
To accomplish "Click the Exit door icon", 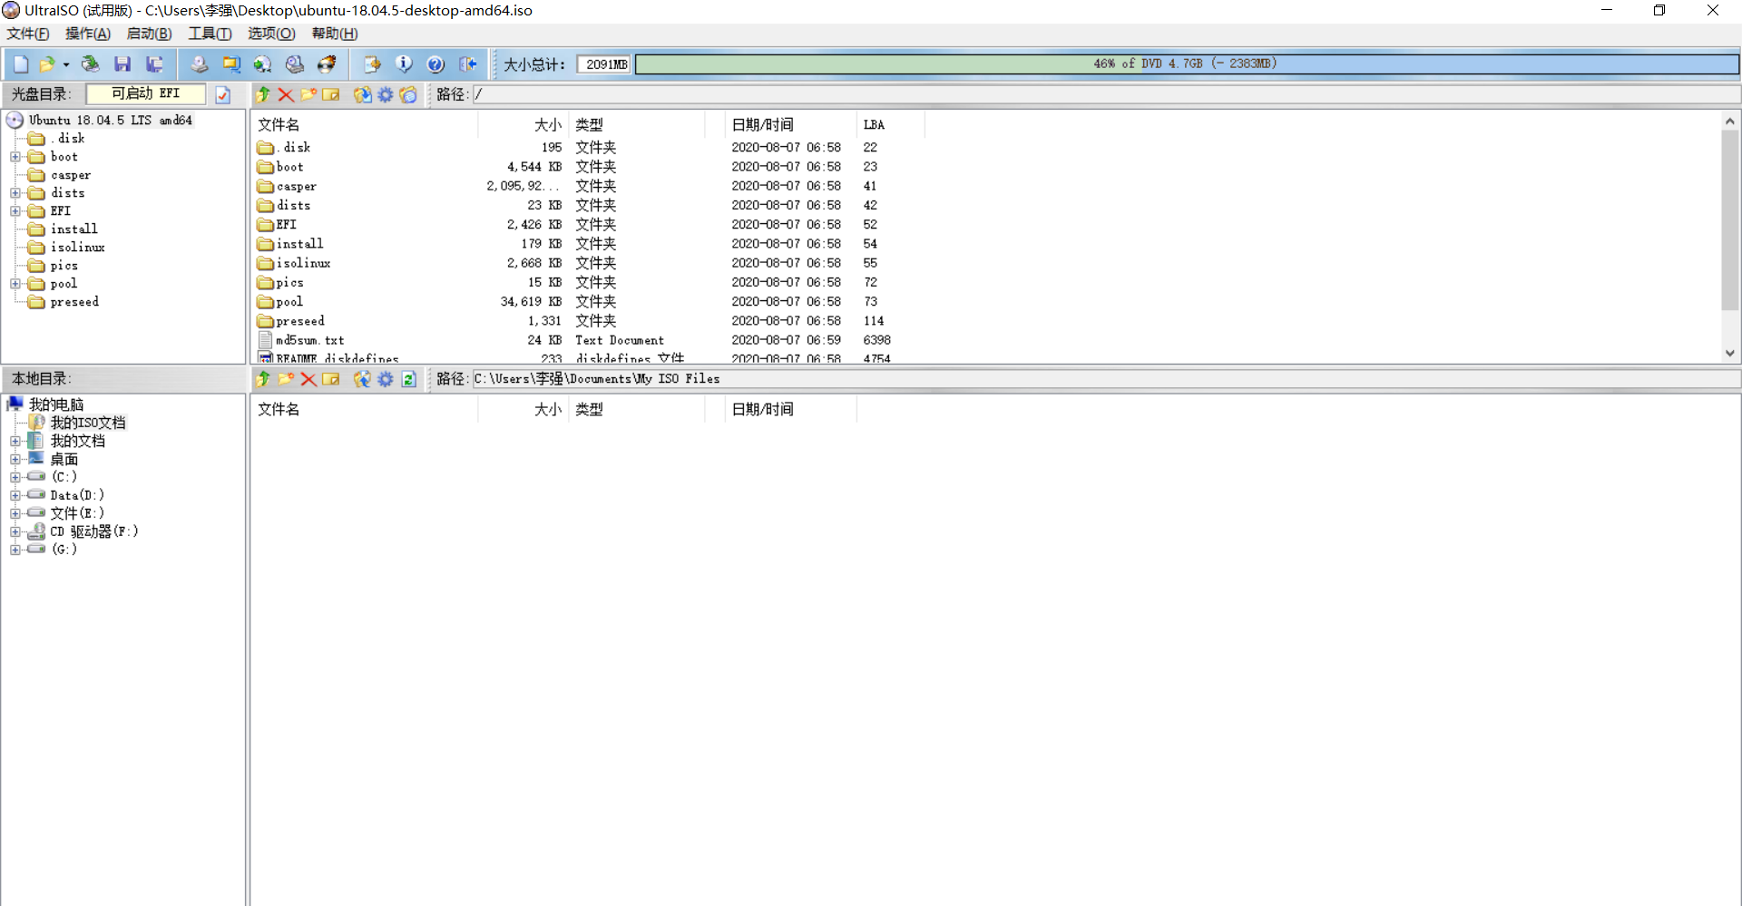I will click(468, 64).
